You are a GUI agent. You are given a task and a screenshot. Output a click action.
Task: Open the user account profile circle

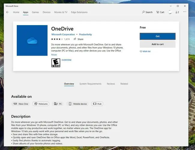[170, 12]
